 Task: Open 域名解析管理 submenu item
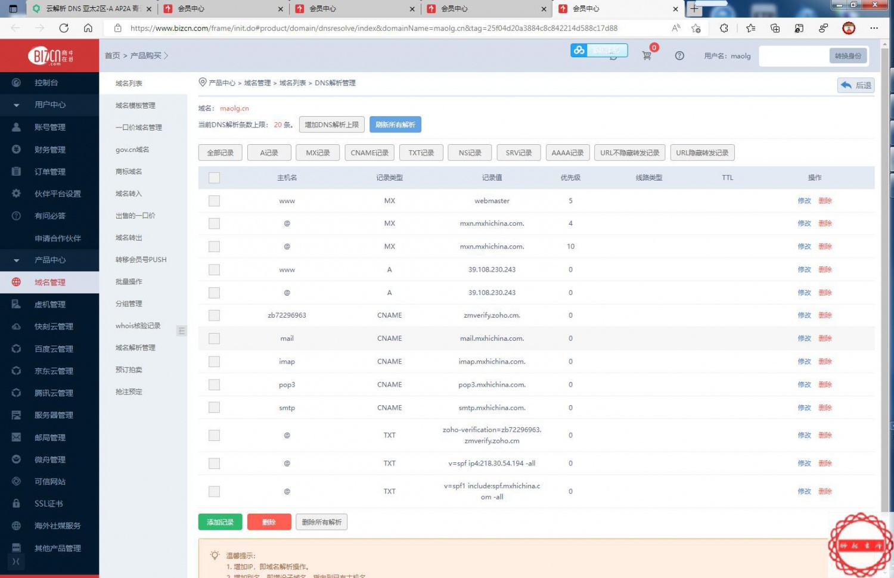[135, 347]
